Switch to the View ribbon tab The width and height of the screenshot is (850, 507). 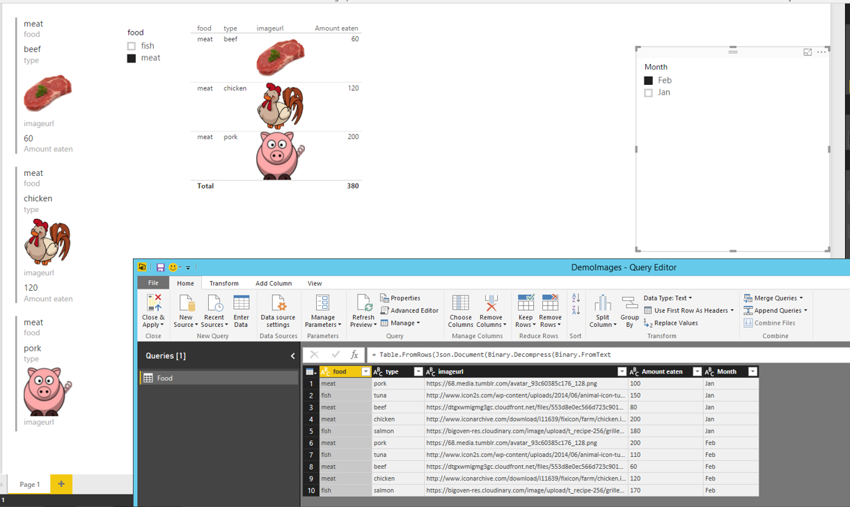315,283
